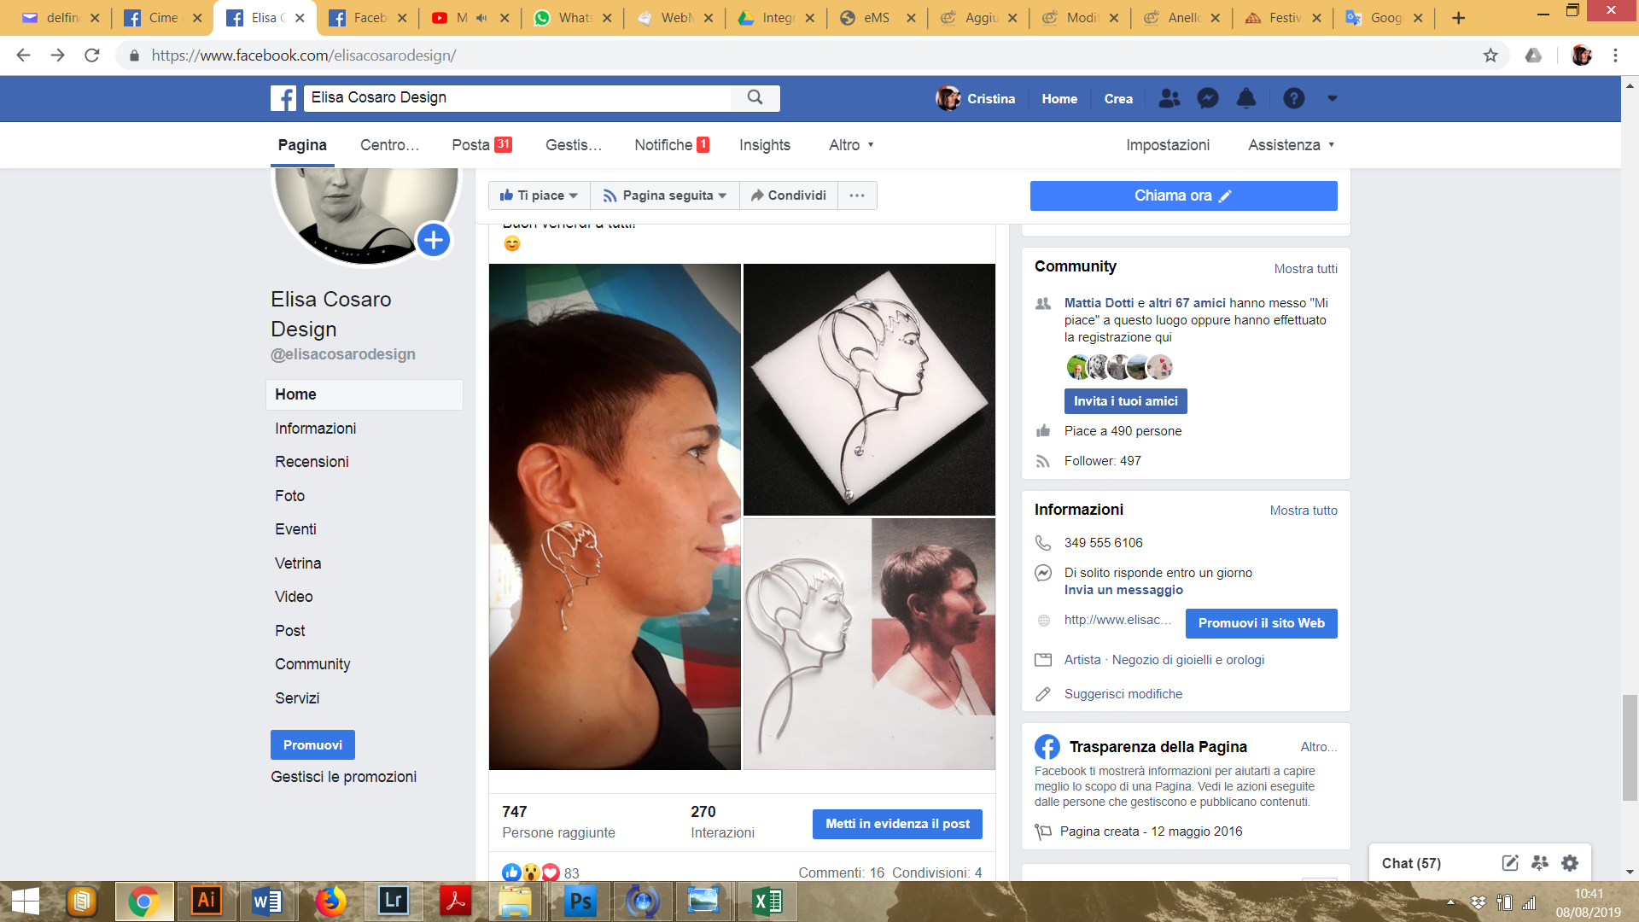Click the help question mark icon
The image size is (1639, 922).
point(1293,98)
